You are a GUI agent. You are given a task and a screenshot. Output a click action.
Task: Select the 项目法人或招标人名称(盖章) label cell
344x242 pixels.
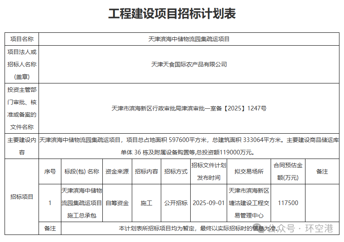point(22,64)
